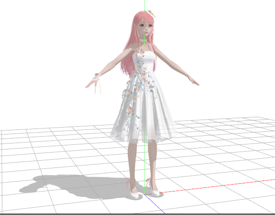The width and height of the screenshot is (275, 215).
Task: Click the character's golden tiara
Action: pyautogui.click(x=152, y=14)
